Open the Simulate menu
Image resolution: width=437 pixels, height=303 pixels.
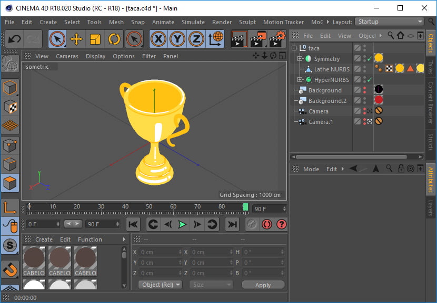[193, 22]
